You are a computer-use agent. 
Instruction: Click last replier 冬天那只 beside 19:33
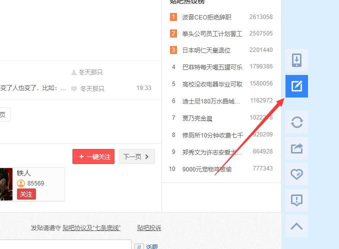click(x=92, y=88)
